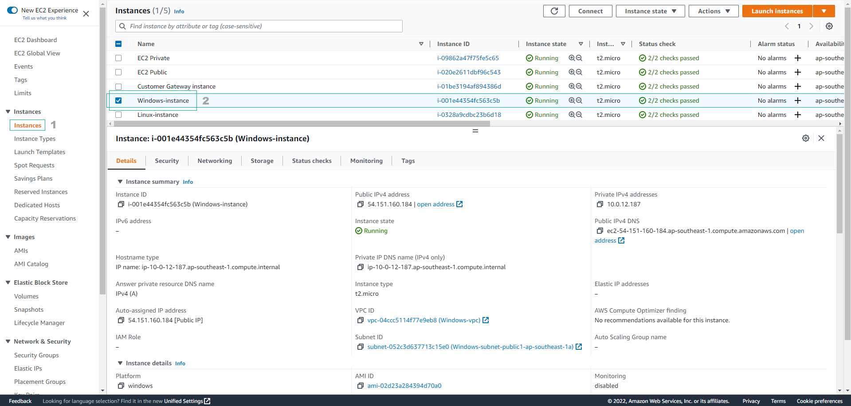The height and width of the screenshot is (406, 851).
Task: Copy the Subnet ID value
Action: [360, 347]
